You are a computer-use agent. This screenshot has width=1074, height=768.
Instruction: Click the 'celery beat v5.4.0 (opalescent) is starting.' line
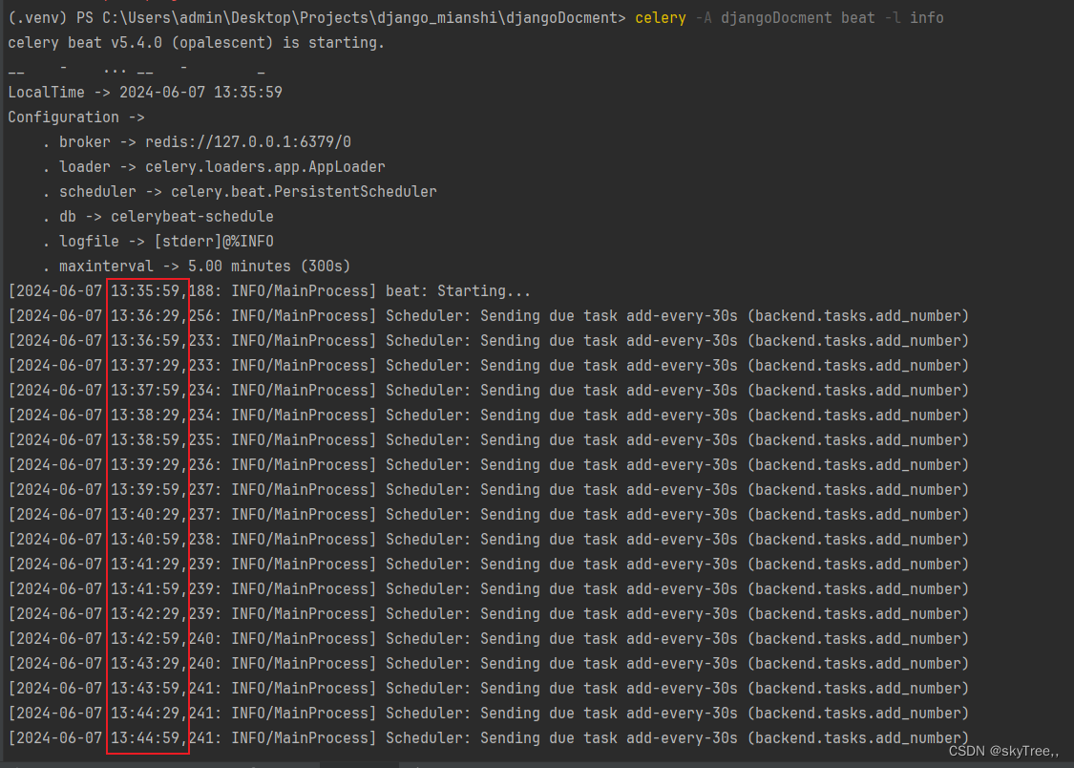point(196,42)
